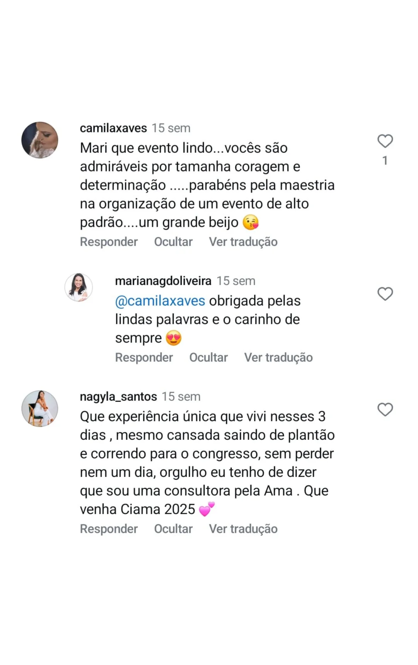Tap the marianagdoliveira username
418x665 pixels.
(163, 281)
